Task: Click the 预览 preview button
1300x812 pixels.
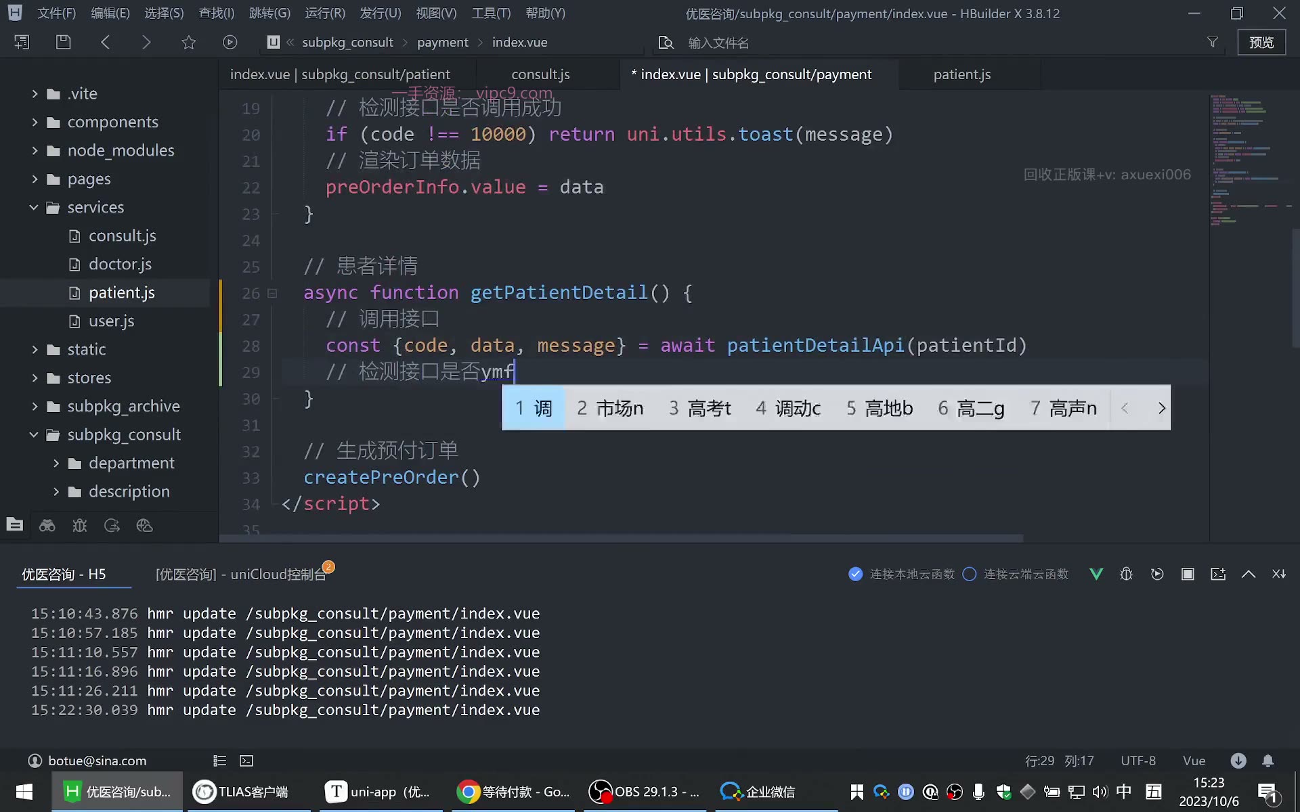Action: pos(1261,42)
